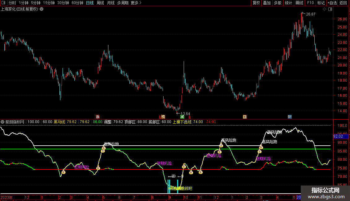This screenshot has width=350, height=201.
Task: Open 多股 multi-stock view
Action: tap(278, 3)
